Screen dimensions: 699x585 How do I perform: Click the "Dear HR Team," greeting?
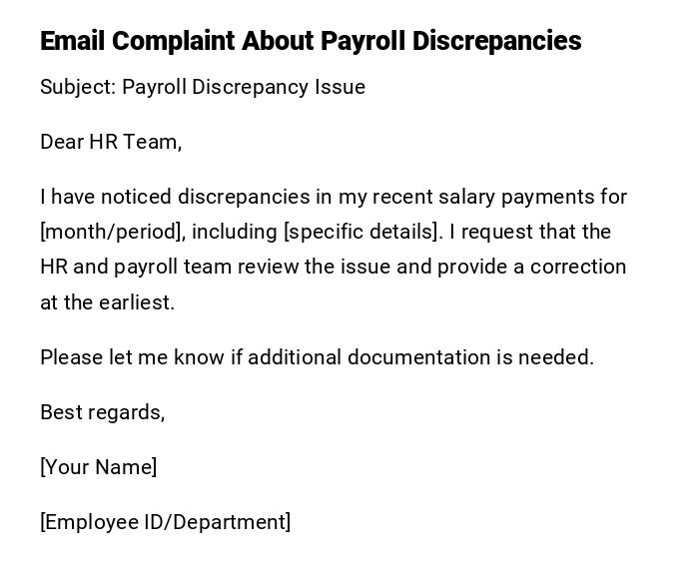pos(111,142)
